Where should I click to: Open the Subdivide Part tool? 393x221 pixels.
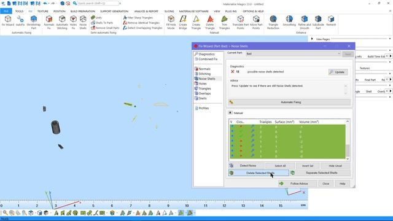click(x=318, y=22)
